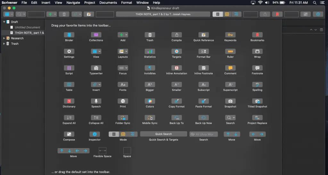Select THOH ROTR document in binder
Image resolution: width=328 pixels, height=175 pixels.
coord(29,33)
